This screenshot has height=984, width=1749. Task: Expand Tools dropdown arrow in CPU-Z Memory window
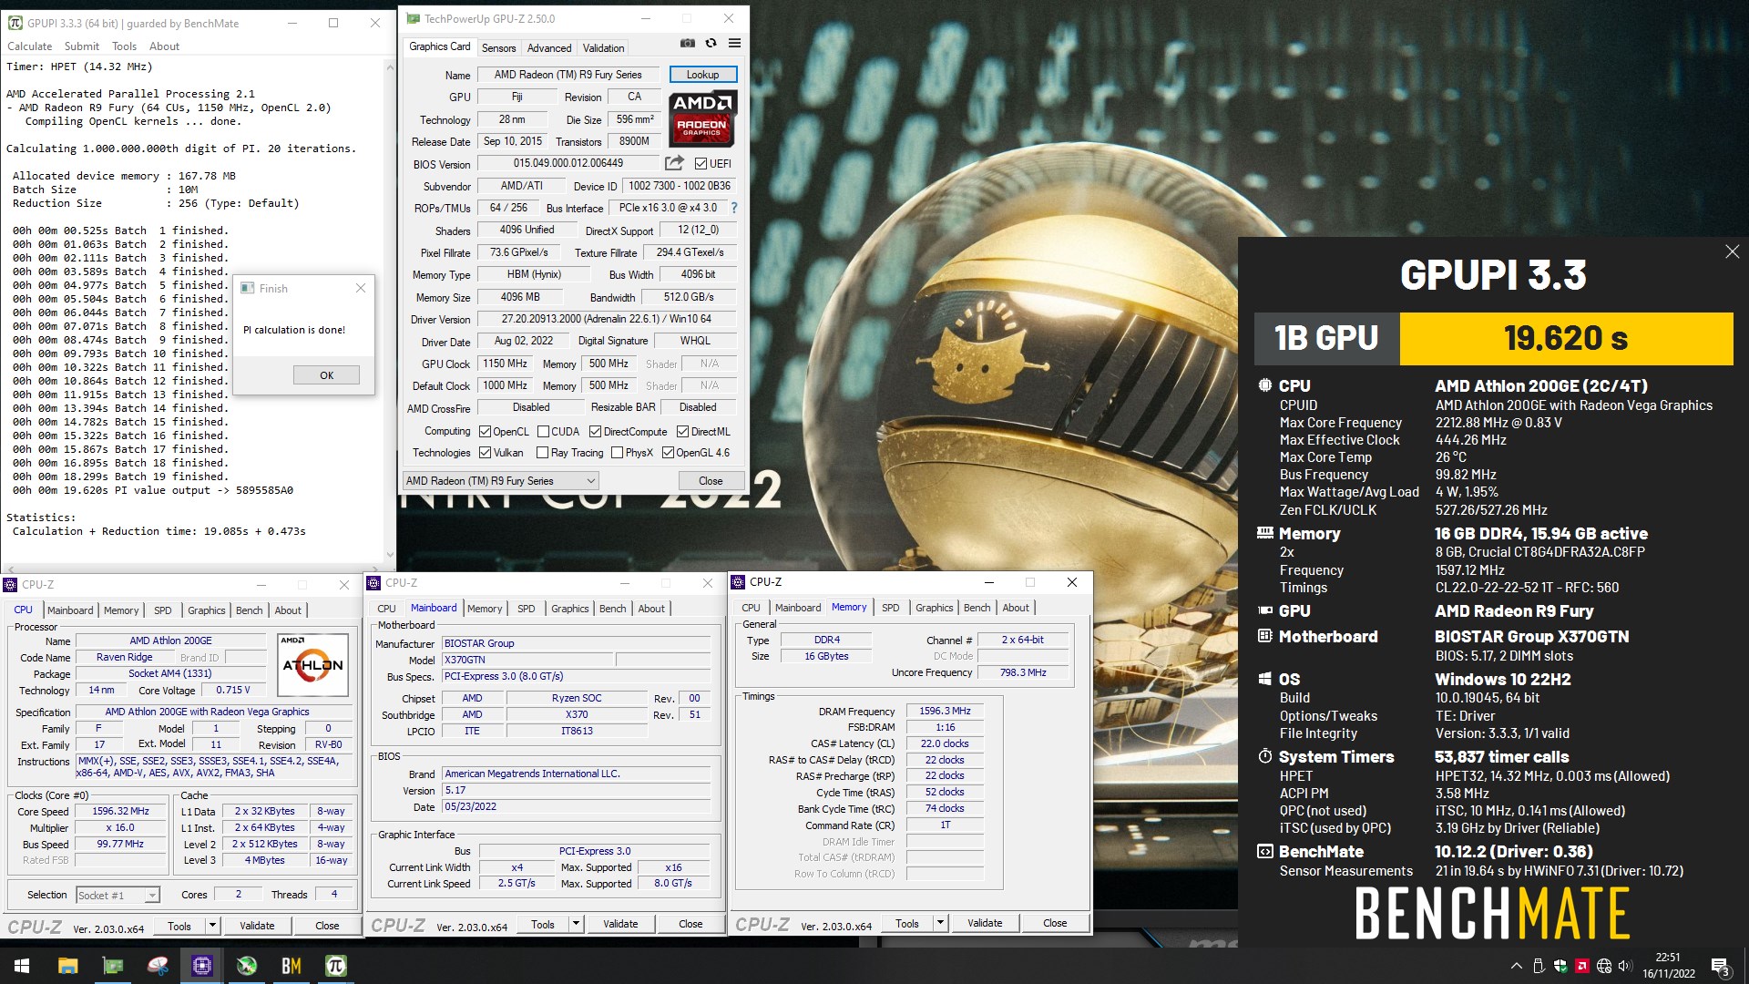coord(940,923)
